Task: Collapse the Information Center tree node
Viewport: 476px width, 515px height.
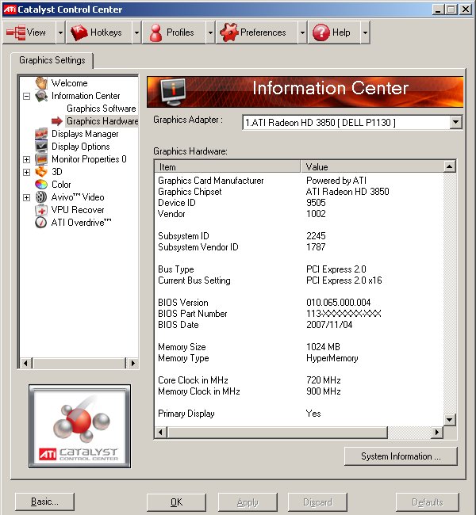Action: 27,96
